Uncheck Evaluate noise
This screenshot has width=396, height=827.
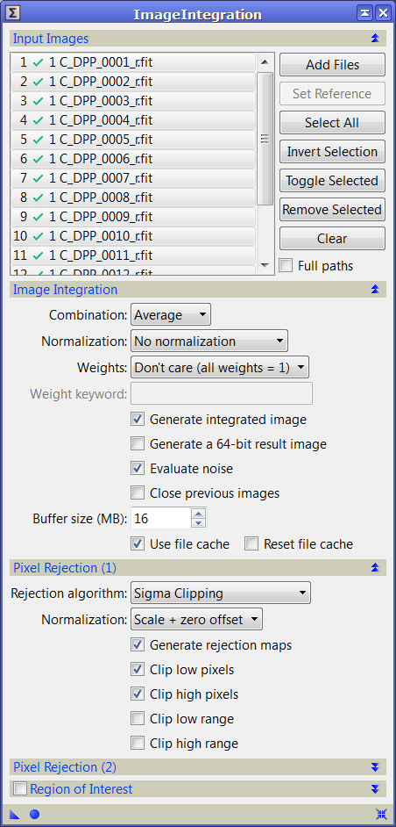tap(138, 468)
